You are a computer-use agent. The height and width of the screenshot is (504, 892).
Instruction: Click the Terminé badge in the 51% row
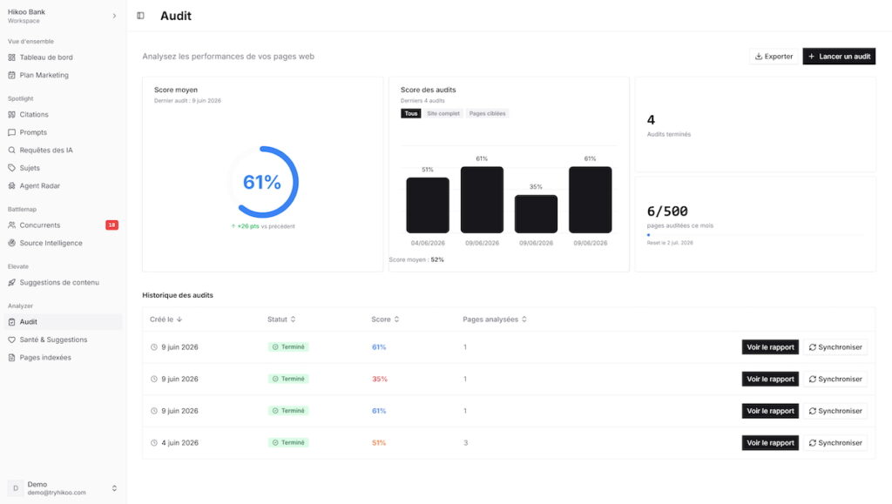click(x=288, y=443)
